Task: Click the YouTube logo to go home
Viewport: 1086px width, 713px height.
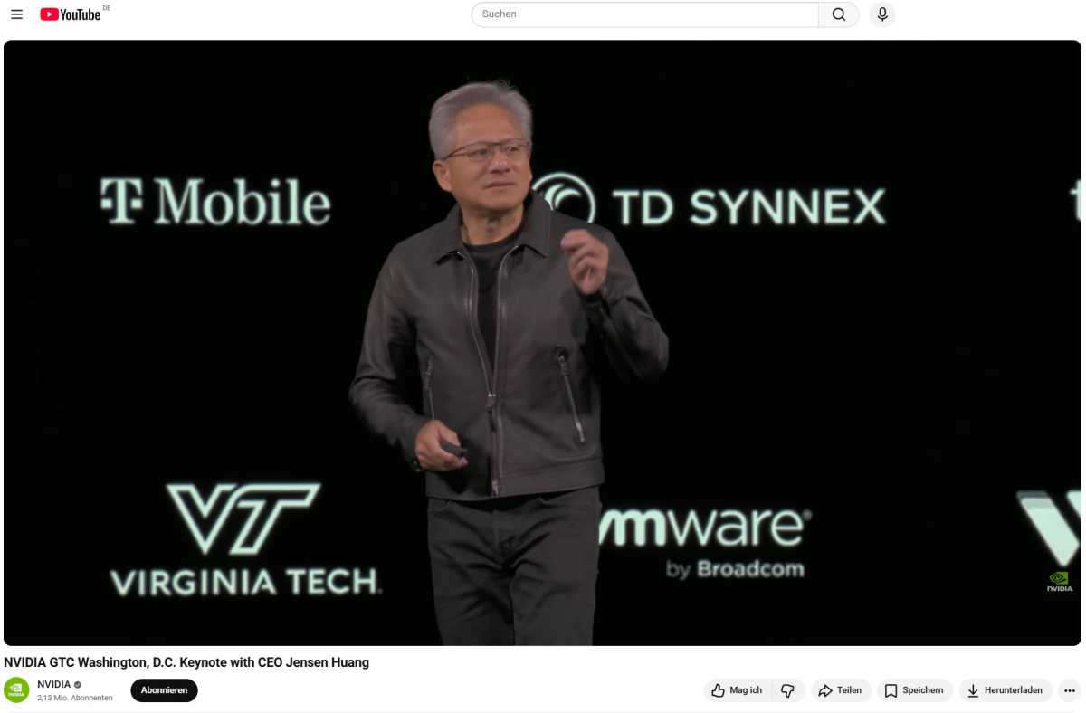Action: (71, 14)
